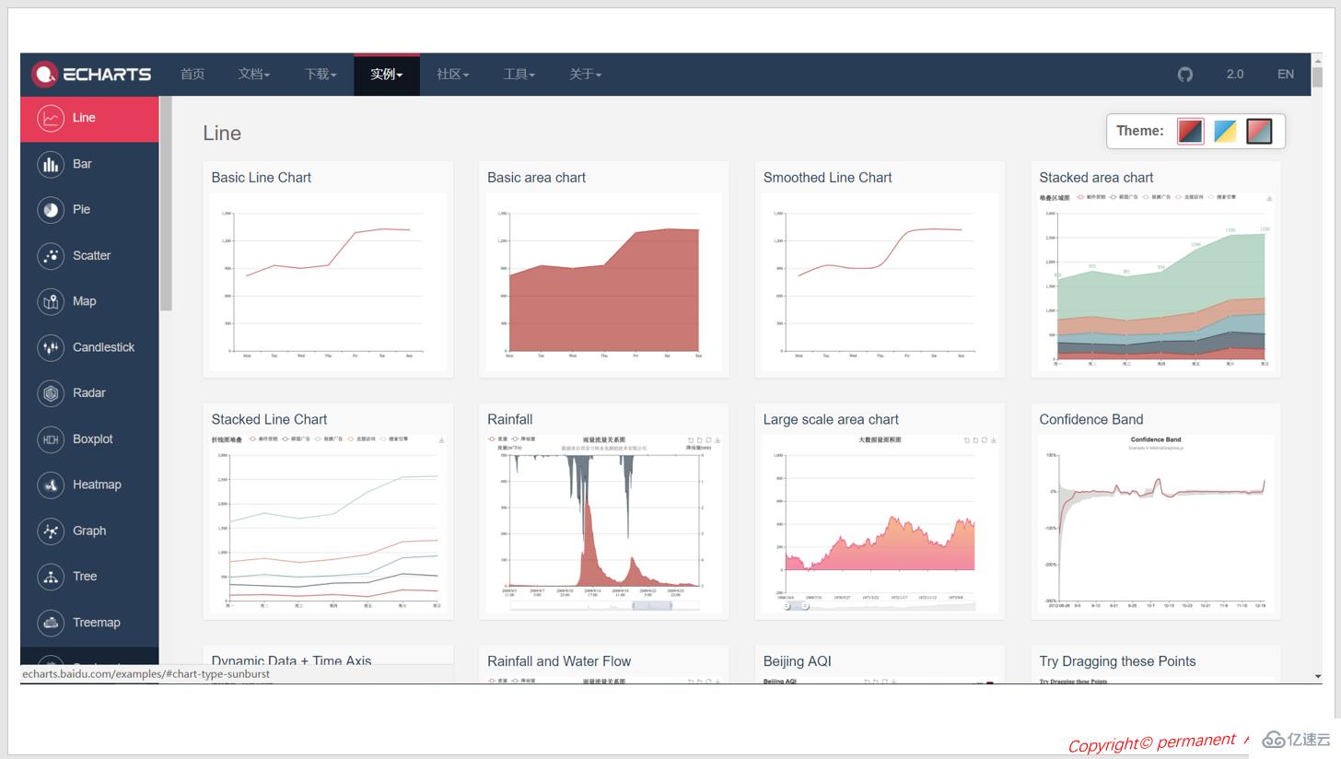The height and width of the screenshot is (759, 1341).
Task: Click the sidebar scrollbar thumb
Action: pyautogui.click(x=166, y=203)
